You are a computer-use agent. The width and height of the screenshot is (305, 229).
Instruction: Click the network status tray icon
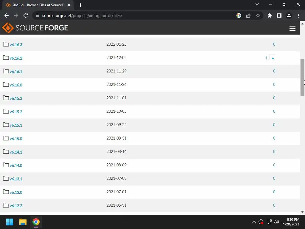pos(269,222)
